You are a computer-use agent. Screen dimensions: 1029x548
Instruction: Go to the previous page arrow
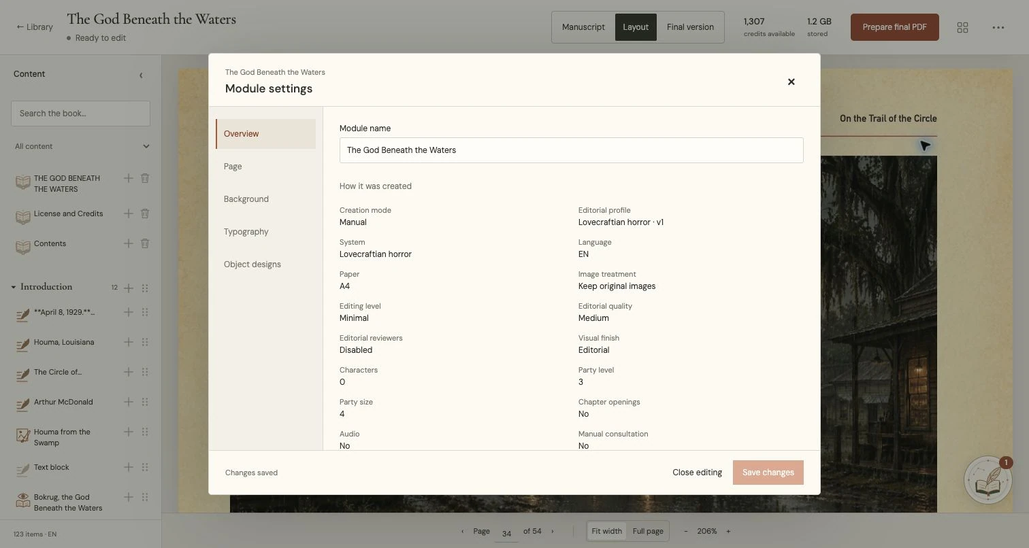click(462, 532)
